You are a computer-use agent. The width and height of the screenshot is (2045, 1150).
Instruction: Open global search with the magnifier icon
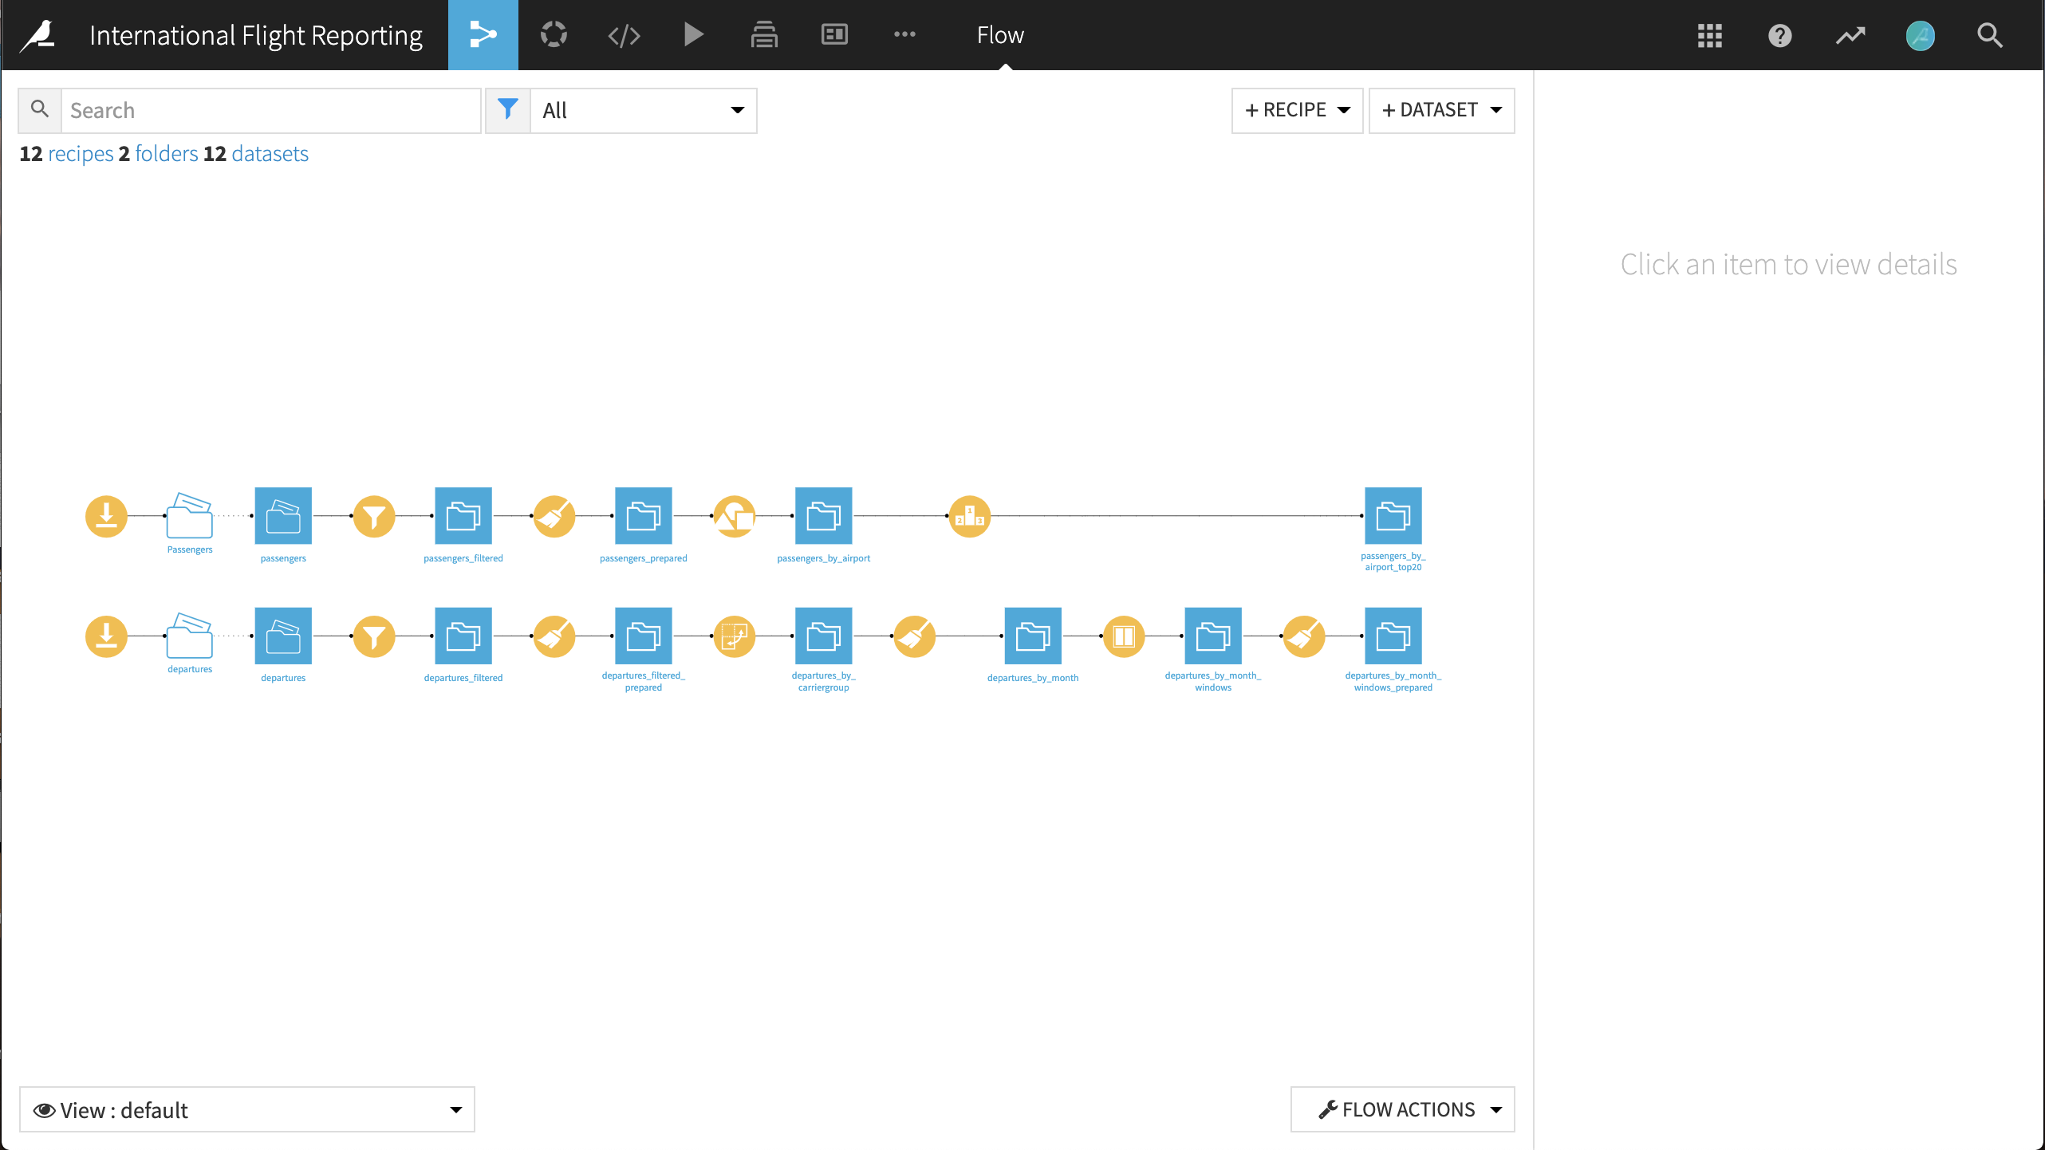click(x=1990, y=36)
